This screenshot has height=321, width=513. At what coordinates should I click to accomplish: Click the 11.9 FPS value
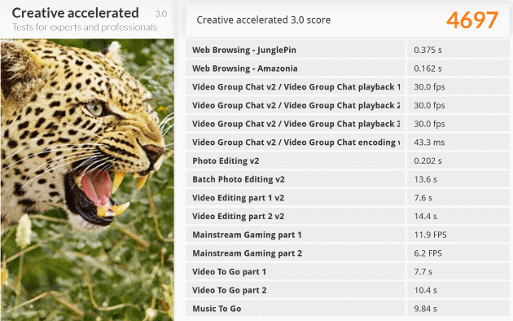click(430, 235)
